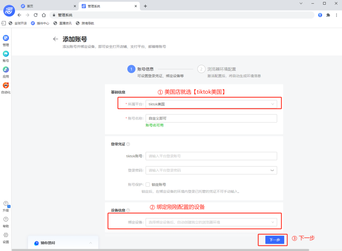Image resolution: width=342 pixels, height=251 pixels.
Task: Click the sign-out bookmark bar icon
Action: point(3,23)
